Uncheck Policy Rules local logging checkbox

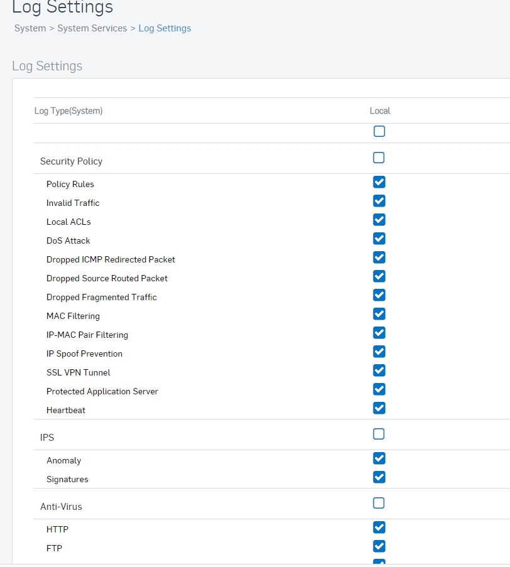(379, 182)
